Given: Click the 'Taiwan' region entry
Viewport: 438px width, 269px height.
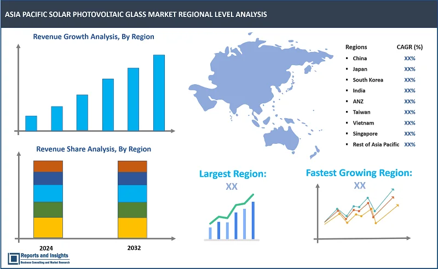Looking at the screenshot, I should [x=361, y=112].
